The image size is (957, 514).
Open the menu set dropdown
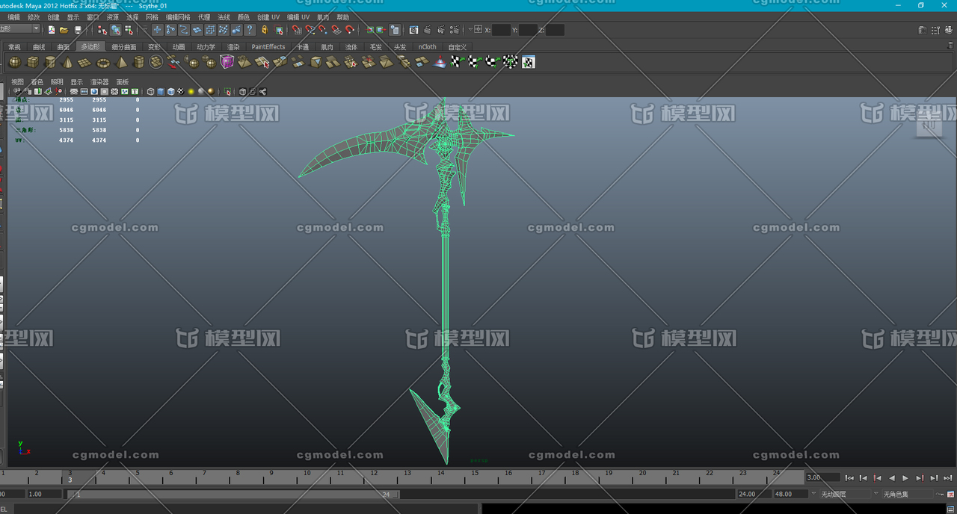click(20, 28)
